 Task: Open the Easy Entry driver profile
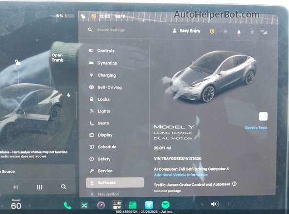tap(187, 31)
